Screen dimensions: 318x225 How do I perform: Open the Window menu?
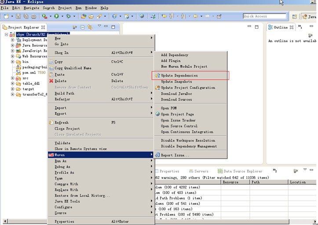[x=91, y=8]
